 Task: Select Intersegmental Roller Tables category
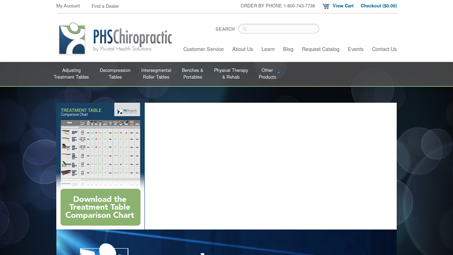[x=156, y=74]
